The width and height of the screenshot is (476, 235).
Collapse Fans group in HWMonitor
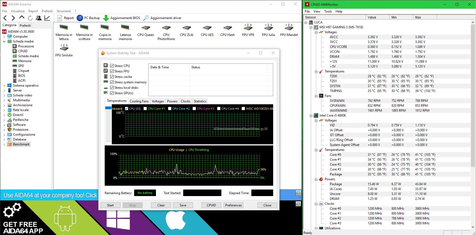pyautogui.click(x=316, y=96)
